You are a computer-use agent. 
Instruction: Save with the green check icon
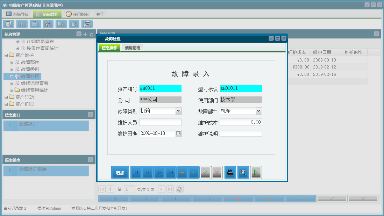coord(205,172)
